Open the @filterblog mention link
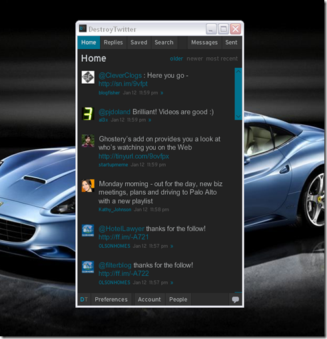Screen dimensions: 327x339 115,265
